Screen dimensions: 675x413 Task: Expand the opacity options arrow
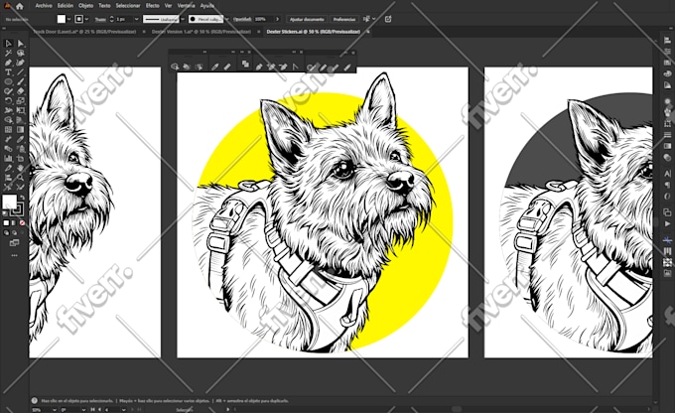pyautogui.click(x=277, y=19)
